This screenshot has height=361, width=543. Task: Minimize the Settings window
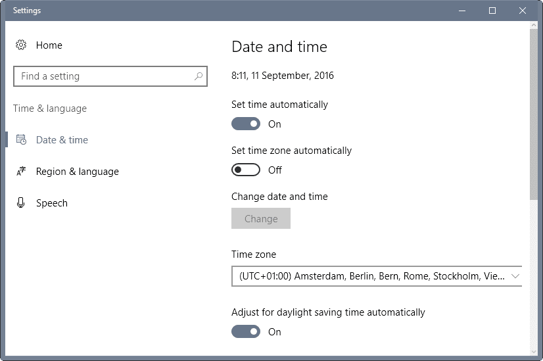[462, 11]
